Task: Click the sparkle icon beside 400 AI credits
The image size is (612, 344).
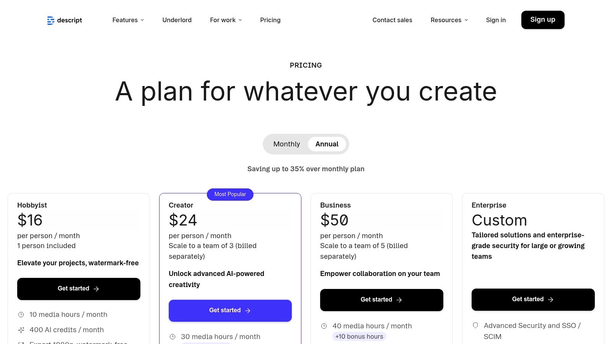Action: click(x=21, y=329)
